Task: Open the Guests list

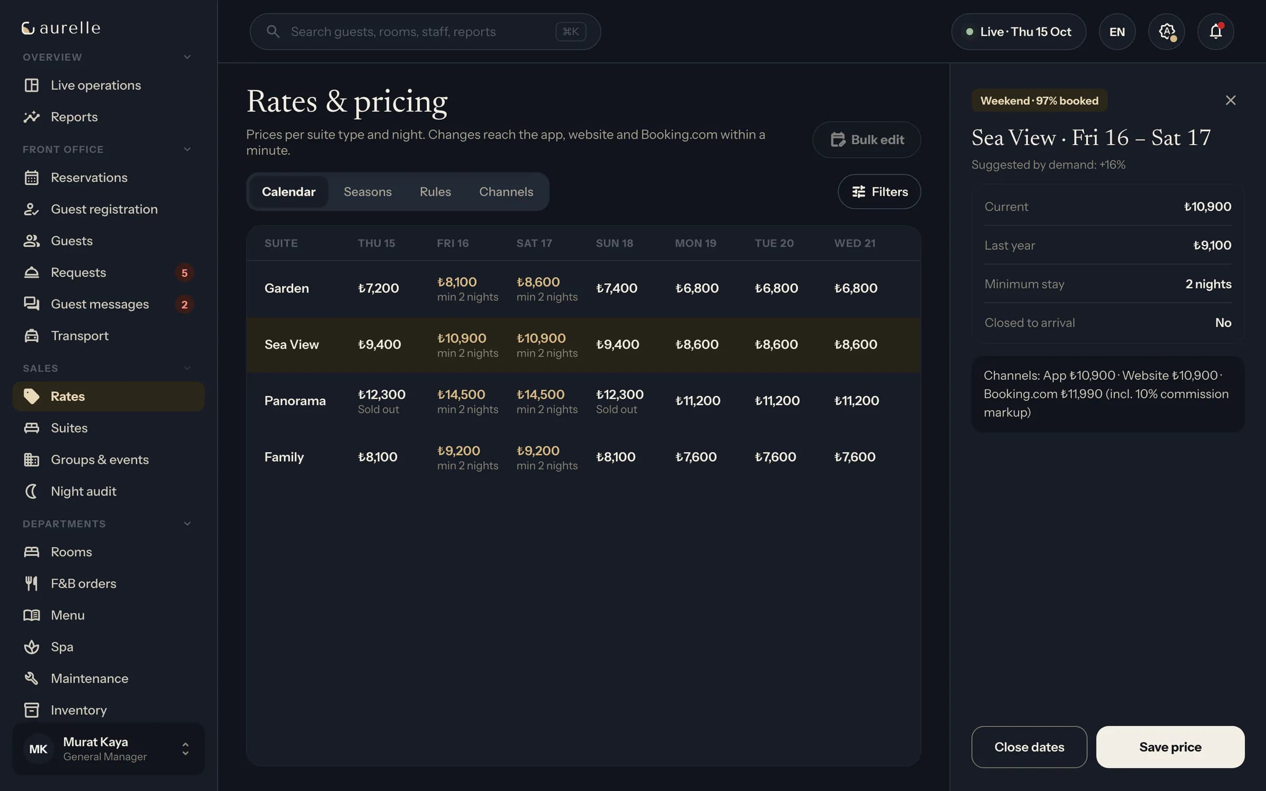Action: (108, 240)
